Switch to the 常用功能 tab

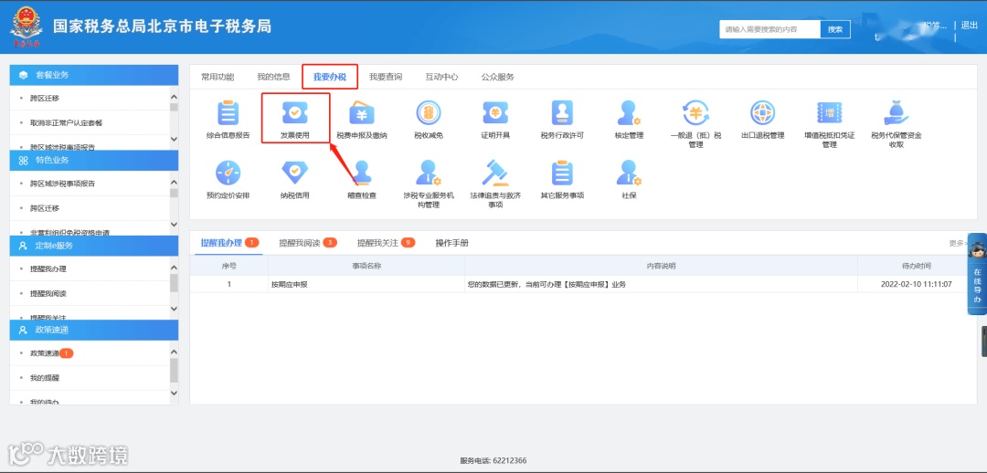pos(218,77)
